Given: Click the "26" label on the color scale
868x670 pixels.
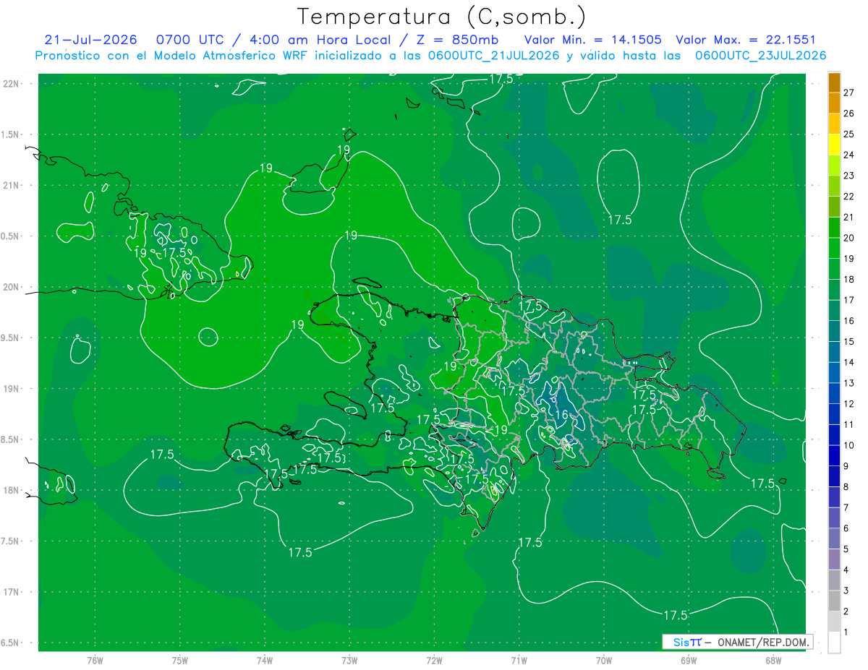Looking at the screenshot, I should [x=848, y=113].
